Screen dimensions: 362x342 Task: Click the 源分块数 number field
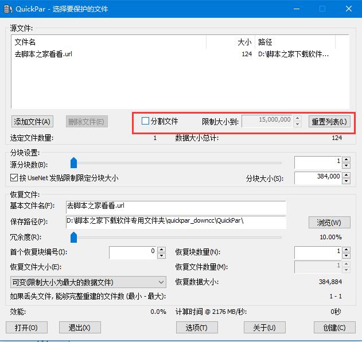tap(318, 162)
